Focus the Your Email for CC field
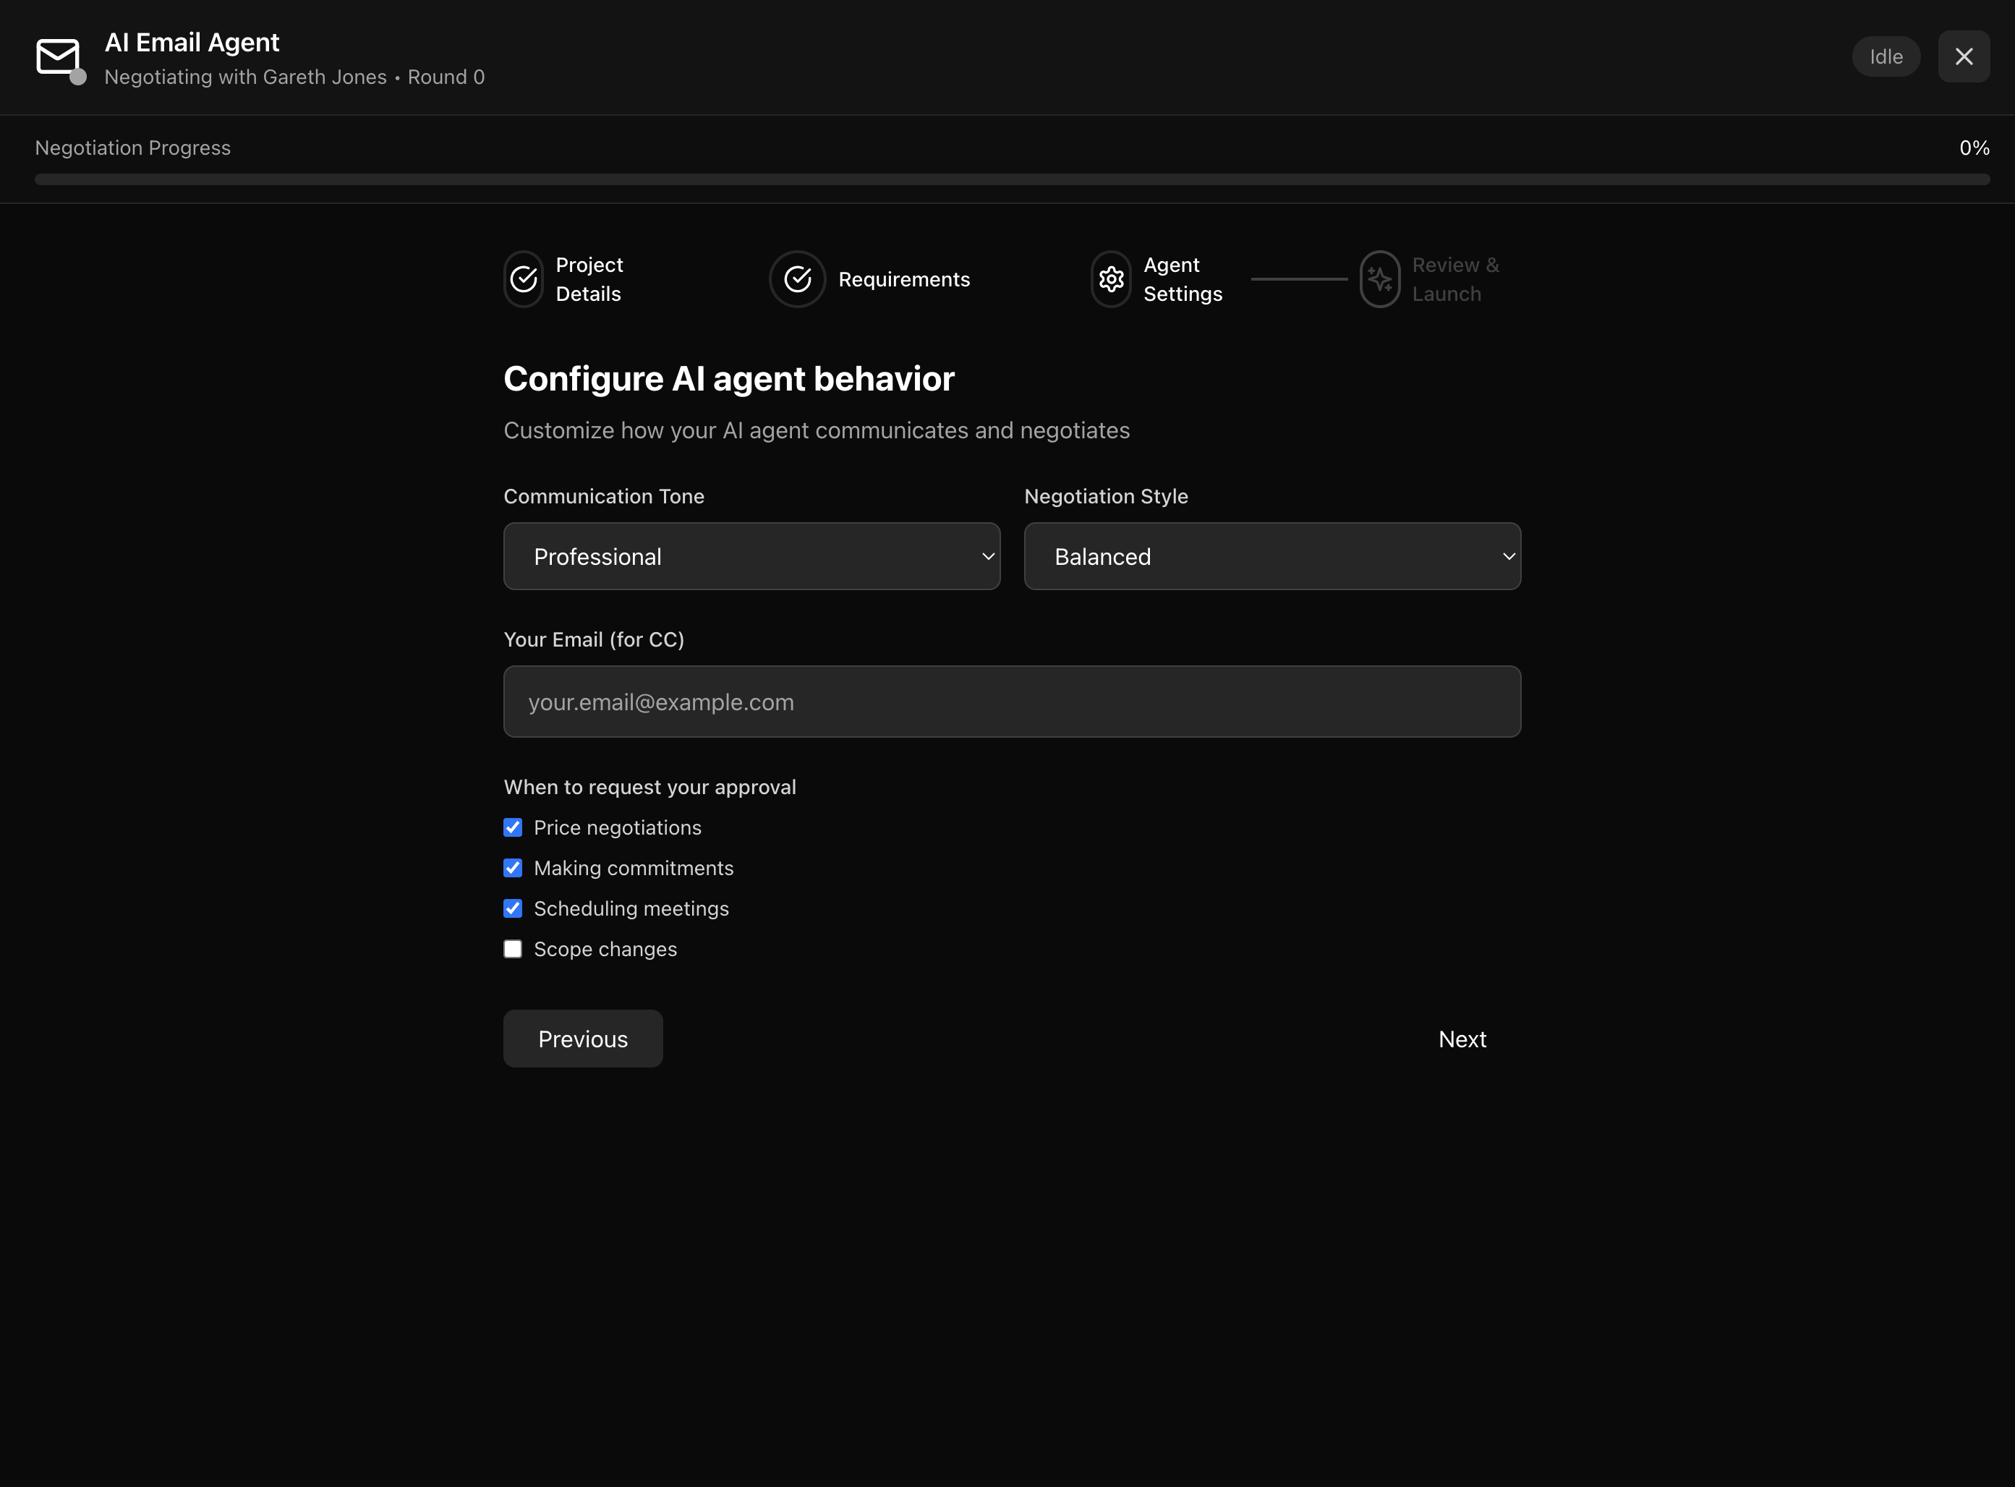The image size is (2015, 1487). (x=1012, y=702)
